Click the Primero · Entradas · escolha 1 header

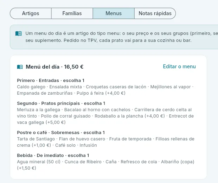tap(51, 81)
